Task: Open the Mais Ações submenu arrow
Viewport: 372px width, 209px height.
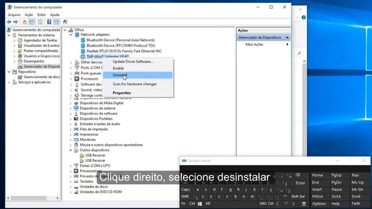Action: (287, 44)
